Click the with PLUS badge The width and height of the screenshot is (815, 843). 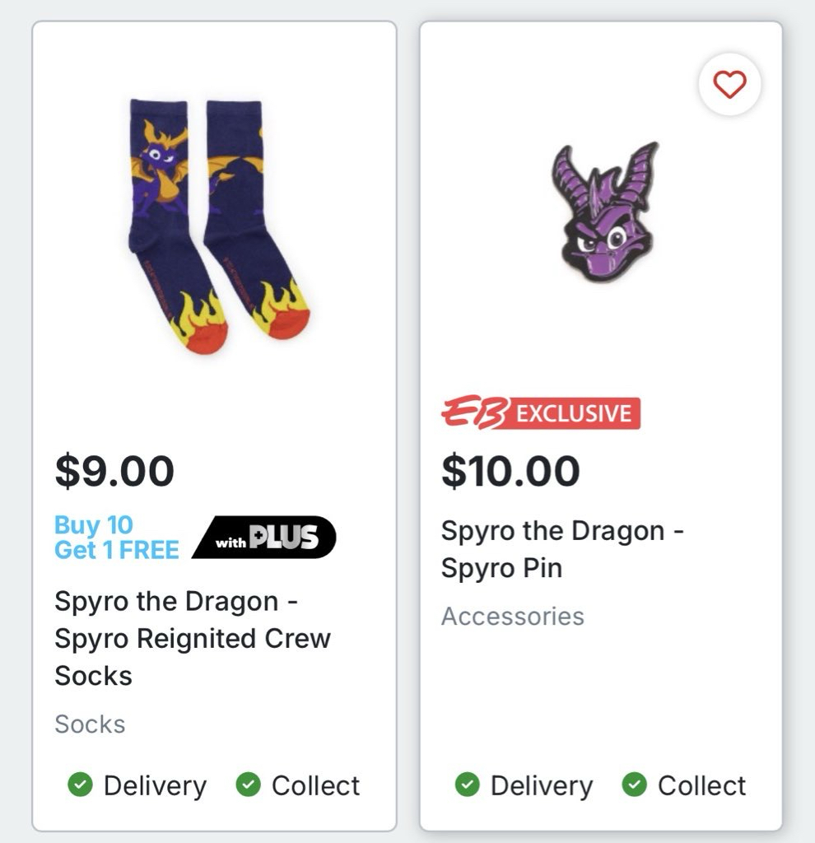pos(265,538)
